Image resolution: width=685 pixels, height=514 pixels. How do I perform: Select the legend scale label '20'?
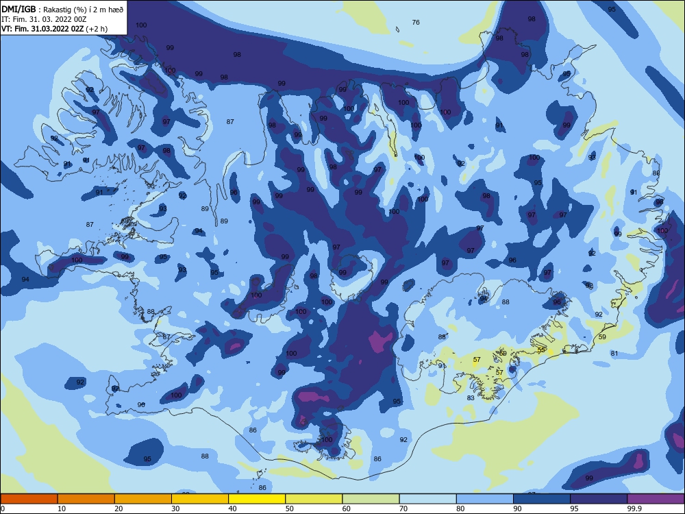click(119, 509)
